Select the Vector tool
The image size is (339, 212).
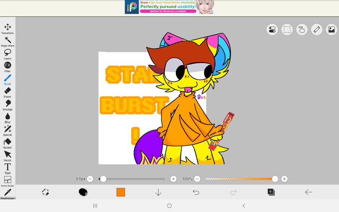pyautogui.click(x=7, y=156)
